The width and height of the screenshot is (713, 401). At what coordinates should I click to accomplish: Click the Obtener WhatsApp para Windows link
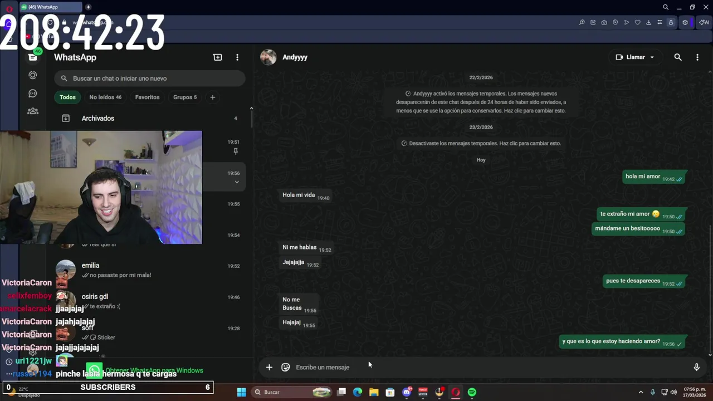coord(154,370)
